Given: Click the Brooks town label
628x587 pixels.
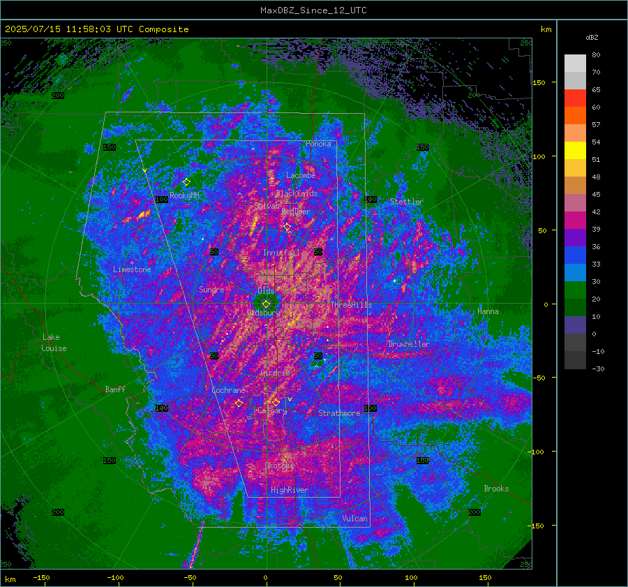Looking at the screenshot, I should 496,489.
